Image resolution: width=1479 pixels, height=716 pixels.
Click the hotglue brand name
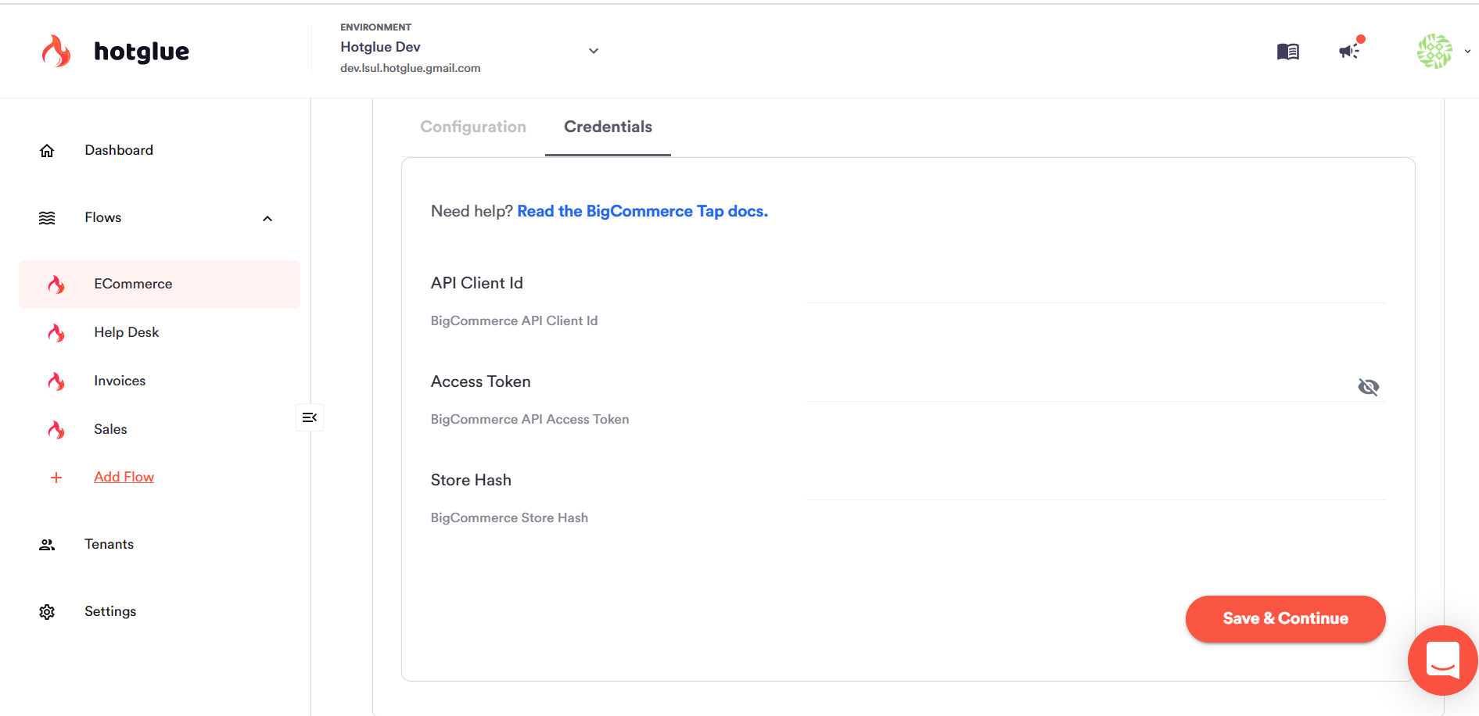point(142,52)
